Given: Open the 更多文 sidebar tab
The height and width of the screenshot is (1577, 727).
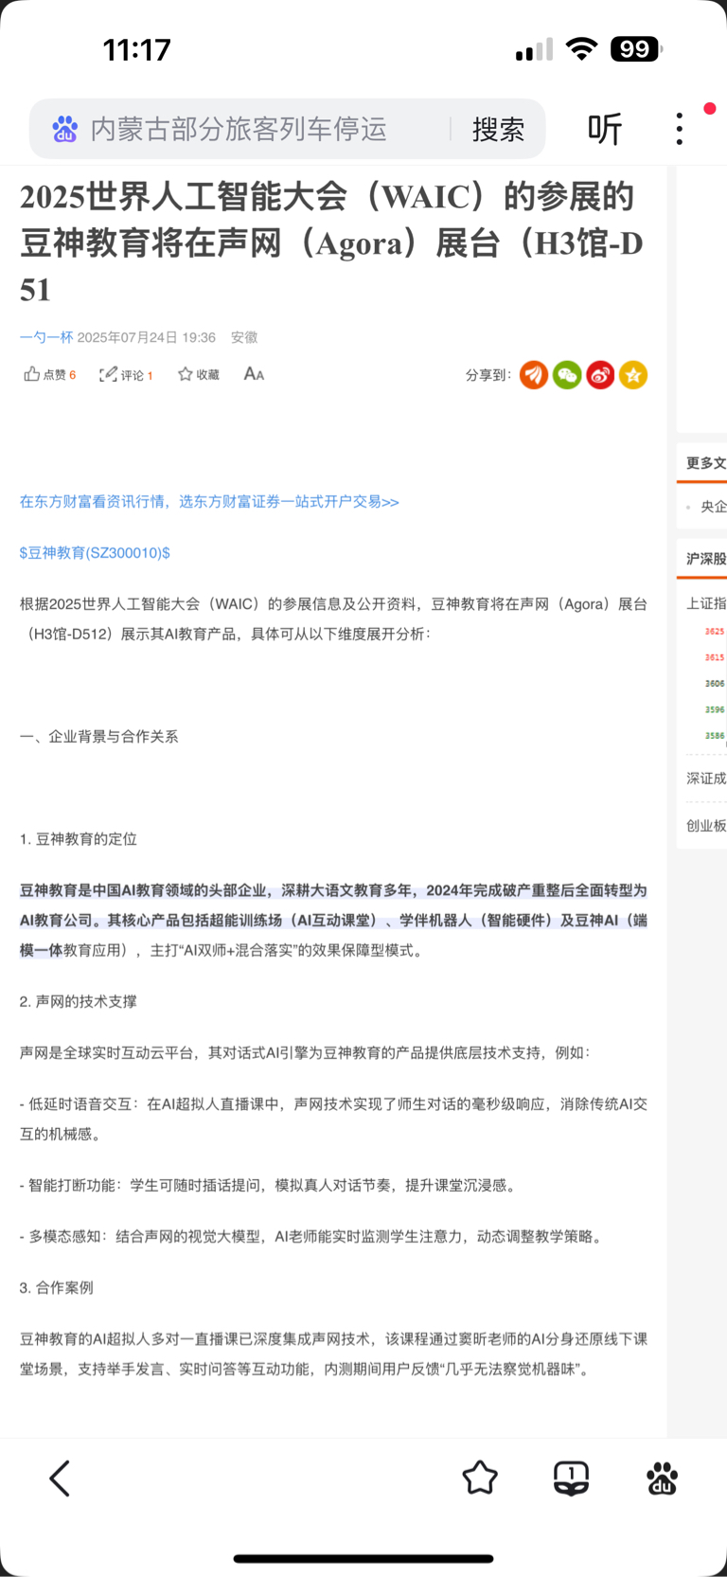Looking at the screenshot, I should [x=705, y=463].
